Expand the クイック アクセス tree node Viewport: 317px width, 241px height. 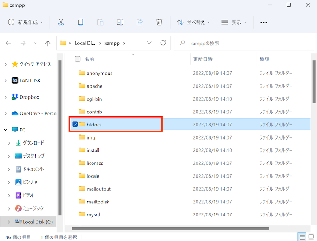click(x=5, y=64)
